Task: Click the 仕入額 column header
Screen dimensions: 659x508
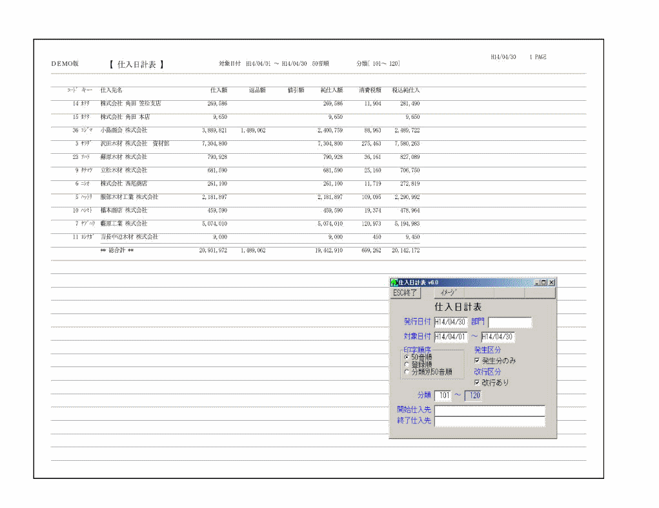Action: pyautogui.click(x=219, y=90)
